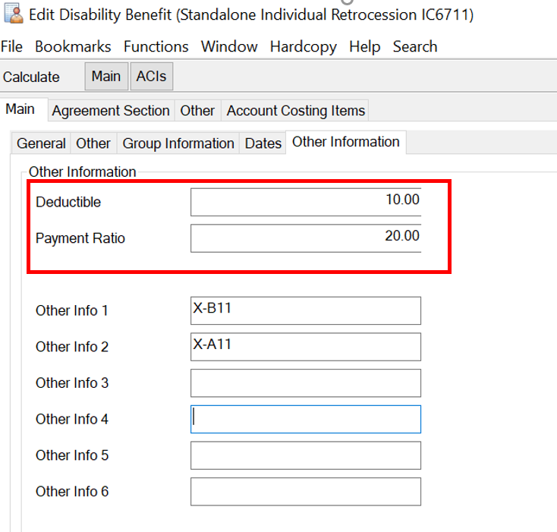Click the Deductible input field
This screenshot has width=557, height=532.
tap(305, 202)
